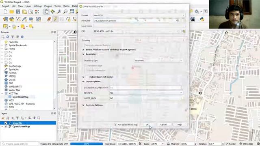Screen dimensions: 260x146
Task: Click Select Features by area icon
Action: pyautogui.click(x=5, y=26)
